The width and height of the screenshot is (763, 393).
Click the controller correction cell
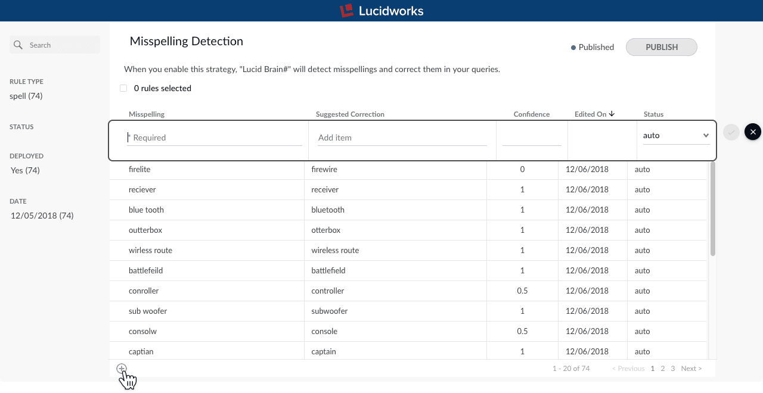395,291
